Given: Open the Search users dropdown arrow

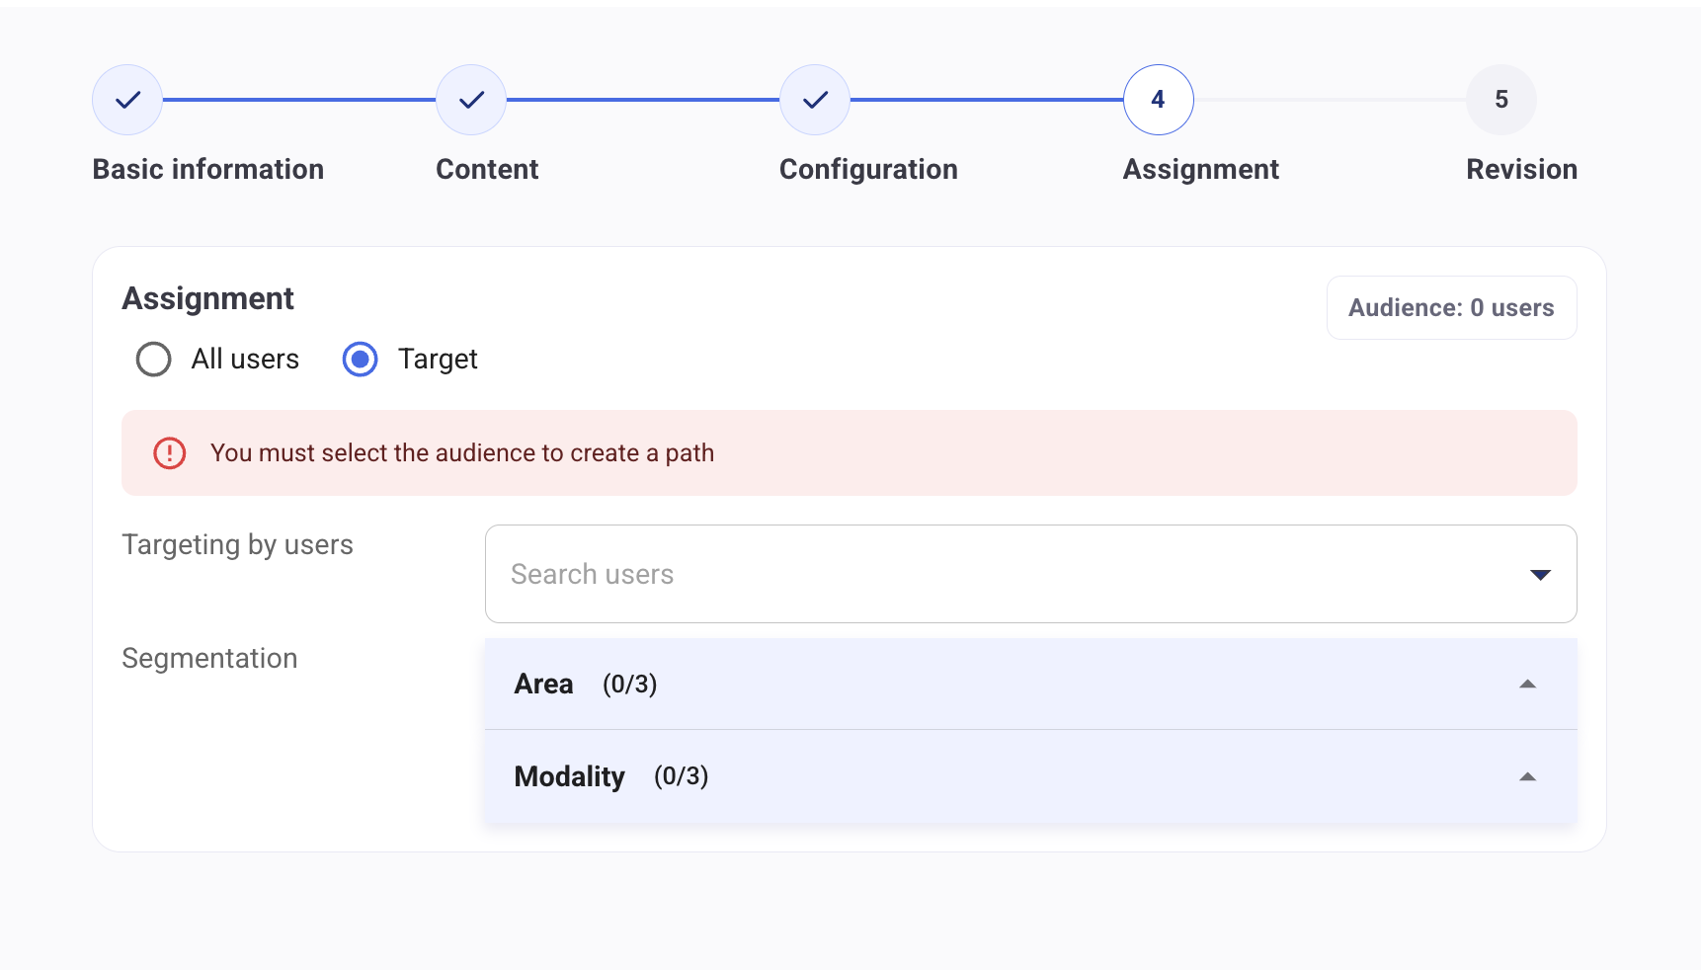Looking at the screenshot, I should click(1539, 575).
